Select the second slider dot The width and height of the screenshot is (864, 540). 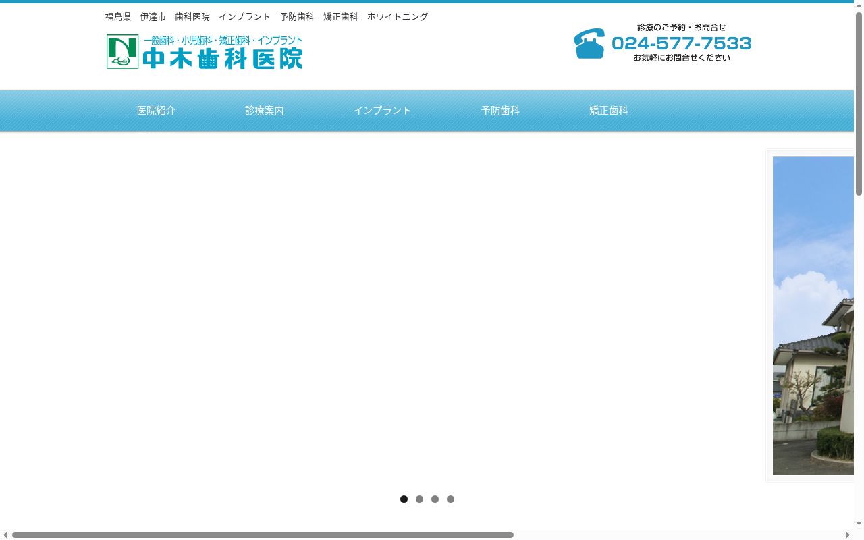pos(419,500)
